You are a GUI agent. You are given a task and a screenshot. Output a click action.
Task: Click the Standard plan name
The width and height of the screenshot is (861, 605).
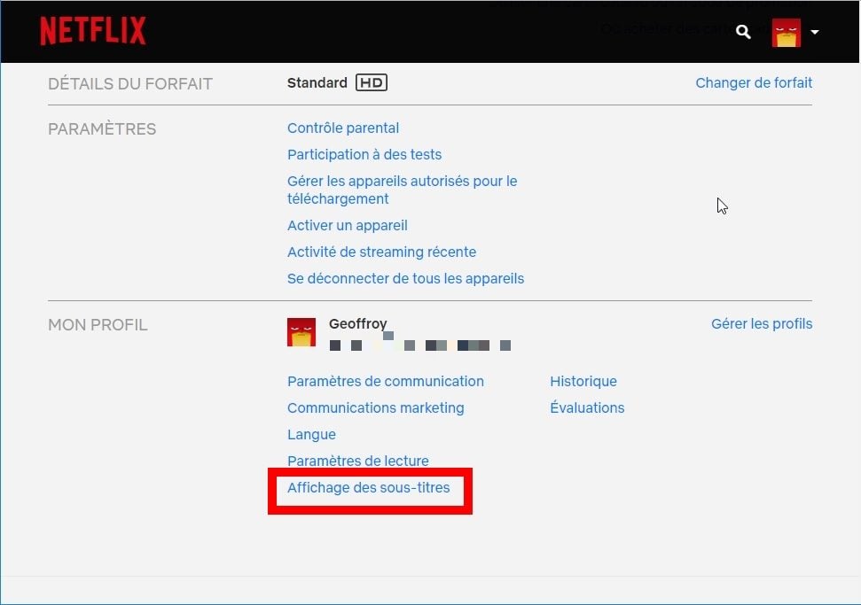(317, 83)
